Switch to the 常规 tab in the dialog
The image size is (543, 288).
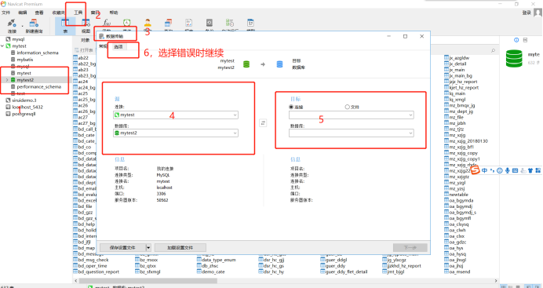[103, 46]
